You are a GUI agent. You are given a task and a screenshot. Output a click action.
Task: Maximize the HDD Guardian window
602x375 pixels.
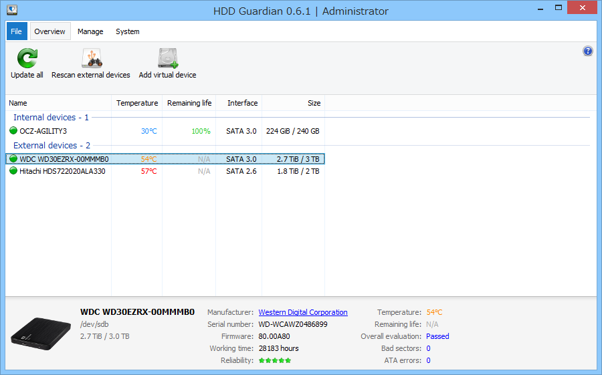pos(559,8)
